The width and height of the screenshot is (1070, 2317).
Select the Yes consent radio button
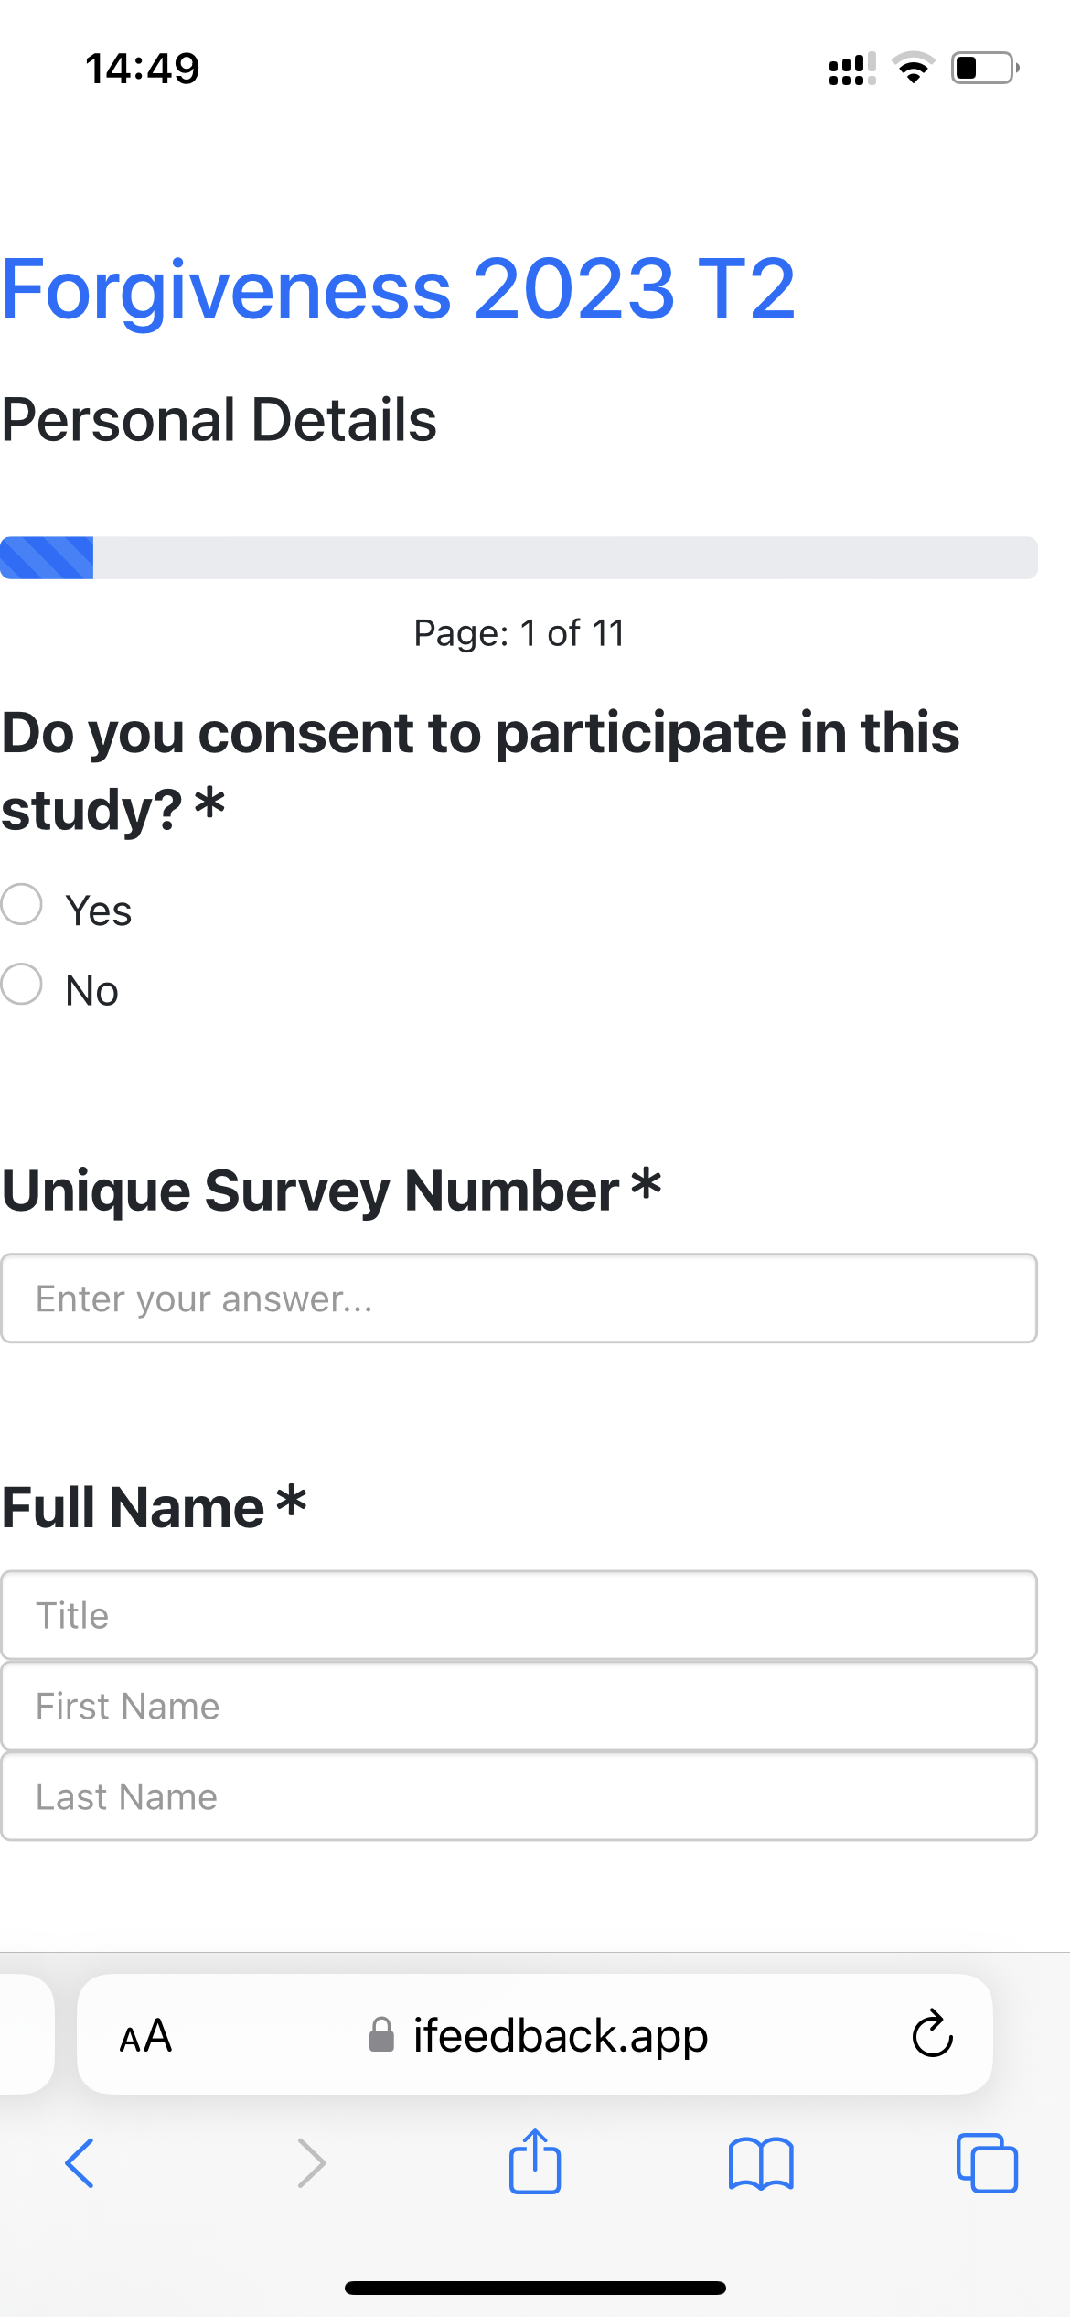[22, 904]
